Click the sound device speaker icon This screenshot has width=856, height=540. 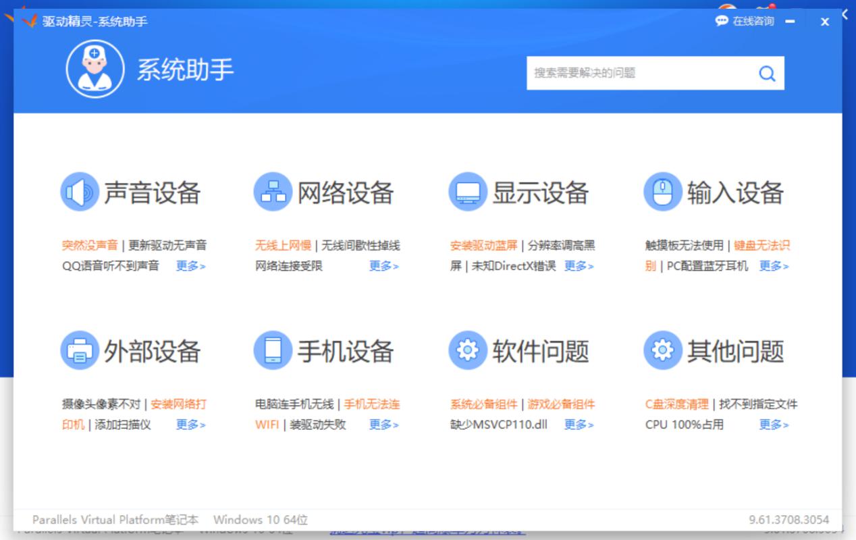(x=80, y=192)
